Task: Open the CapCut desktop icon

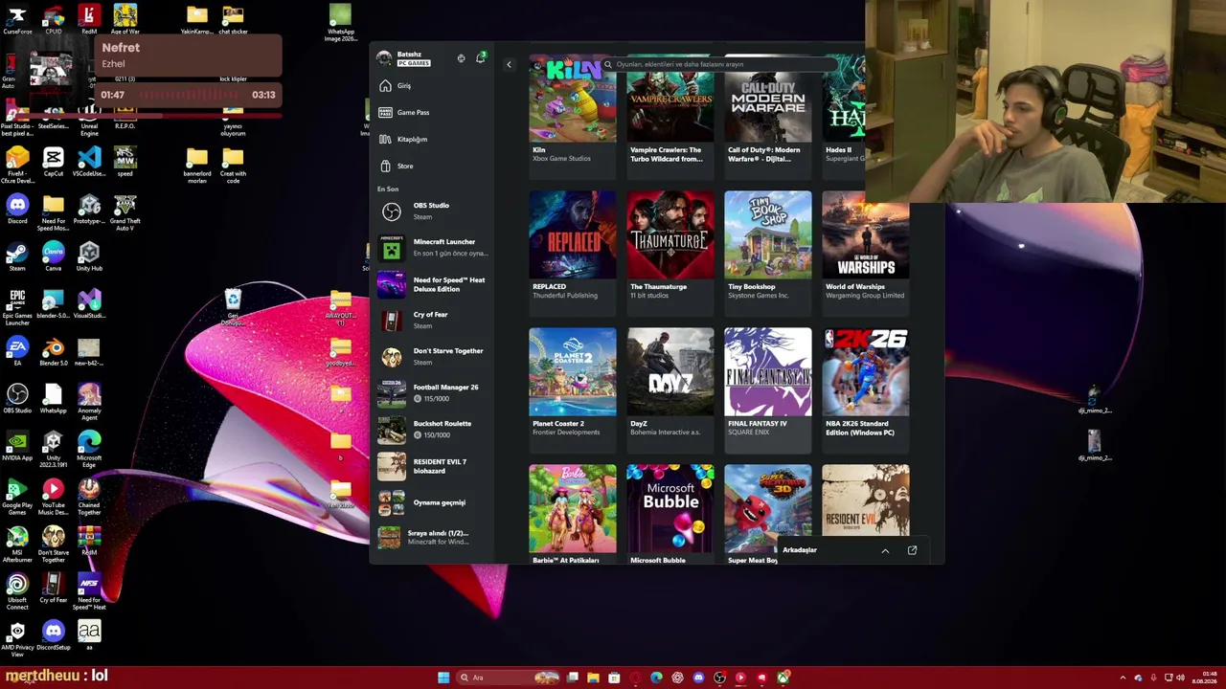Action: [x=53, y=162]
